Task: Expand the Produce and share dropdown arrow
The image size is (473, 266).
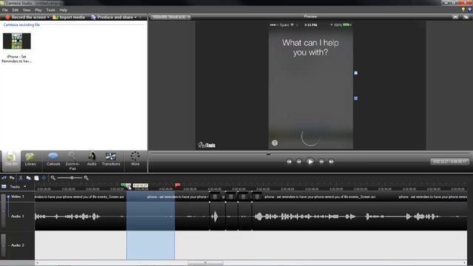Action: point(135,18)
